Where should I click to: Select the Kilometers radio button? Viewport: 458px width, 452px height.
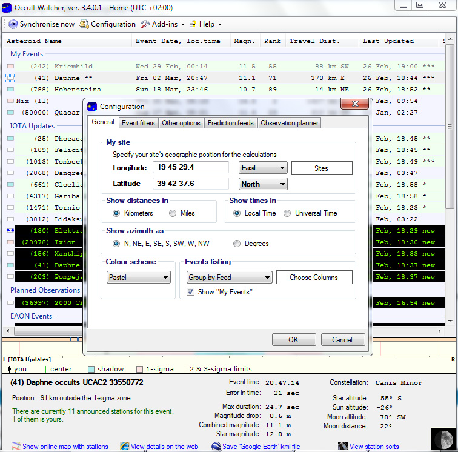coord(116,213)
